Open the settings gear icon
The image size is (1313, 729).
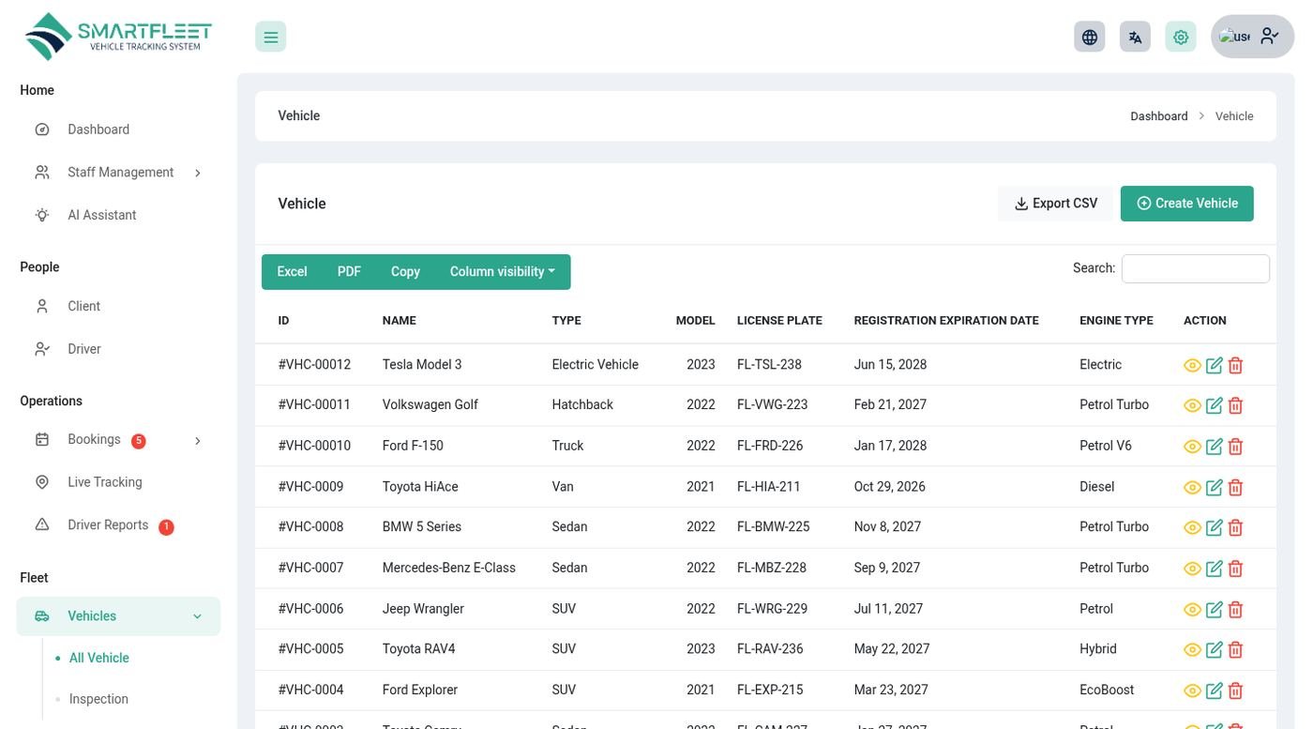(x=1181, y=37)
